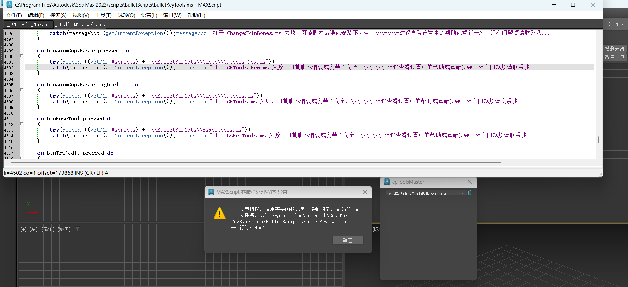
Task: Click the cyan capsule icon in cpToolsMaster
Action: [x=470, y=193]
